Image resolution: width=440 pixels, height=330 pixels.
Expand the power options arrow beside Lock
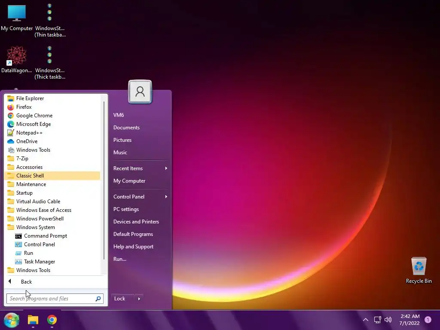[139, 299]
